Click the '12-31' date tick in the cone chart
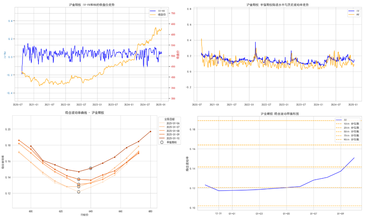Viewport: 365px width, 218px height. coord(218,213)
